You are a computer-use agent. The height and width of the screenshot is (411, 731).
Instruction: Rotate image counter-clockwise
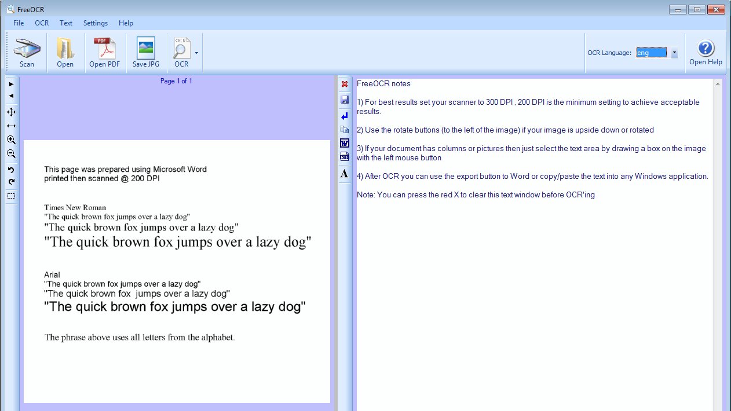click(11, 170)
